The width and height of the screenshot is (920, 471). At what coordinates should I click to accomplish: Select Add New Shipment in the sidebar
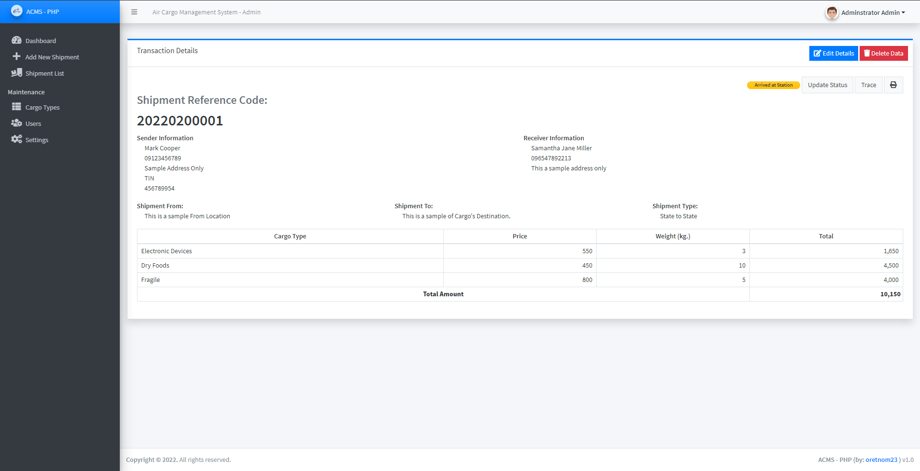[52, 56]
